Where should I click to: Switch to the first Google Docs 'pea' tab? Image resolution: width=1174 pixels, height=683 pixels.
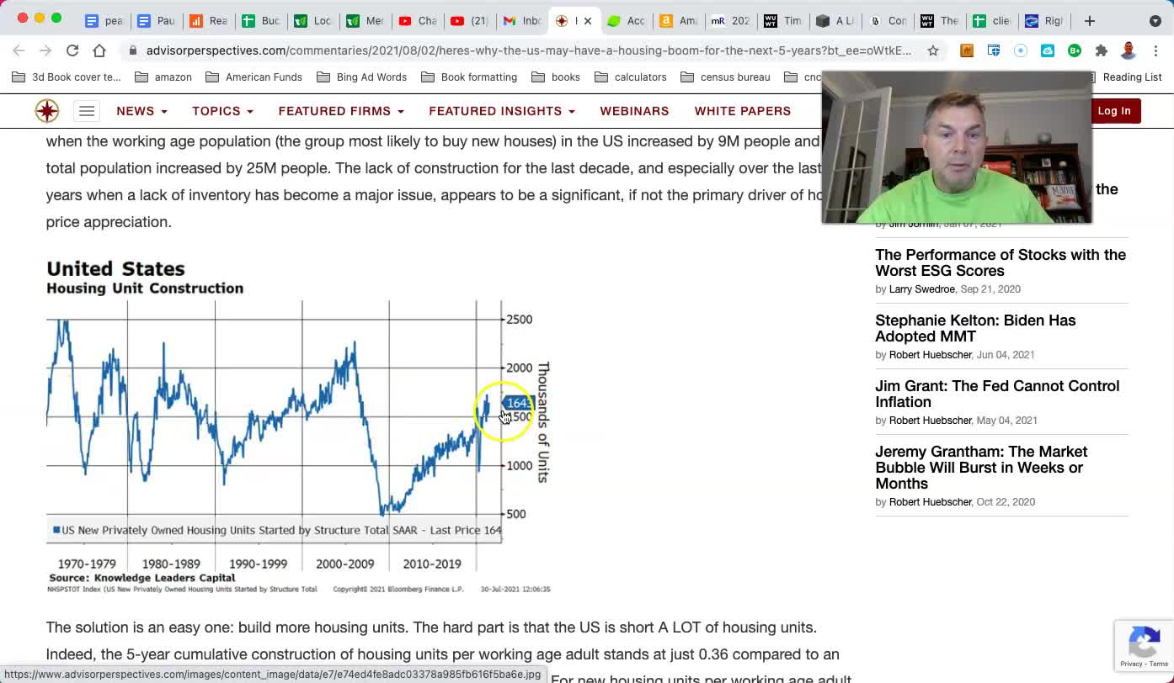[104, 20]
